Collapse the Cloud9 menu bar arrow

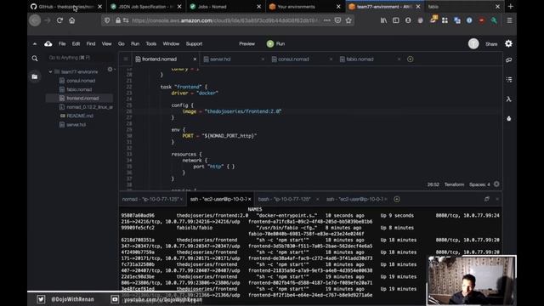pyautogui.click(x=35, y=43)
